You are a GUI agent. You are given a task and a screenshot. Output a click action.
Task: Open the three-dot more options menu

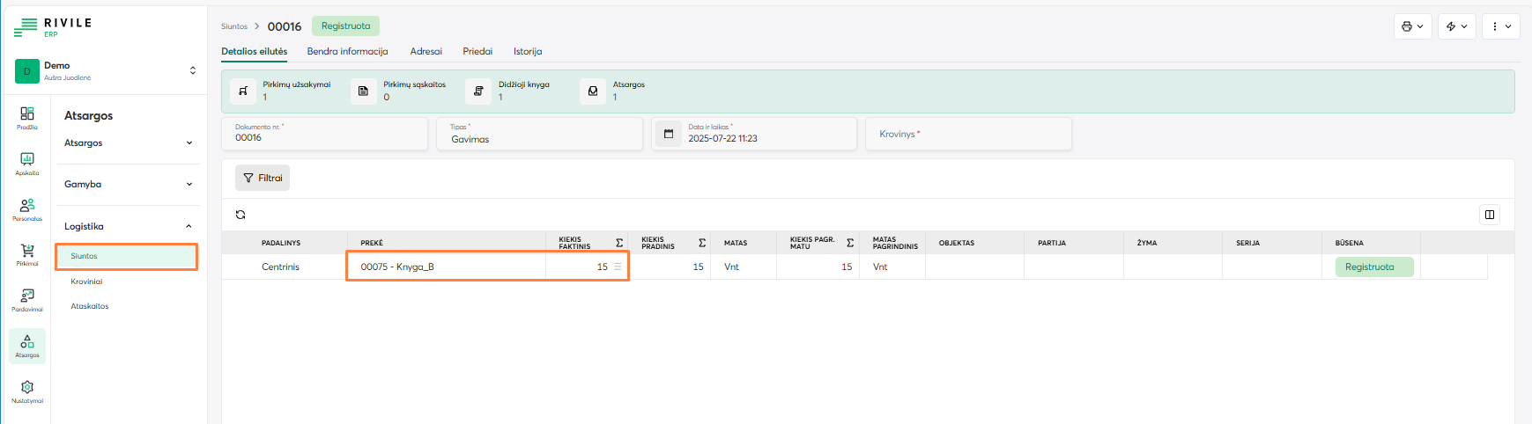[x=1500, y=26]
